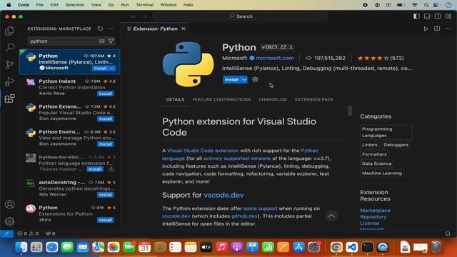Click warning icon on Python for VSCode
Viewport: 457px width, 257px height.
pos(111,169)
